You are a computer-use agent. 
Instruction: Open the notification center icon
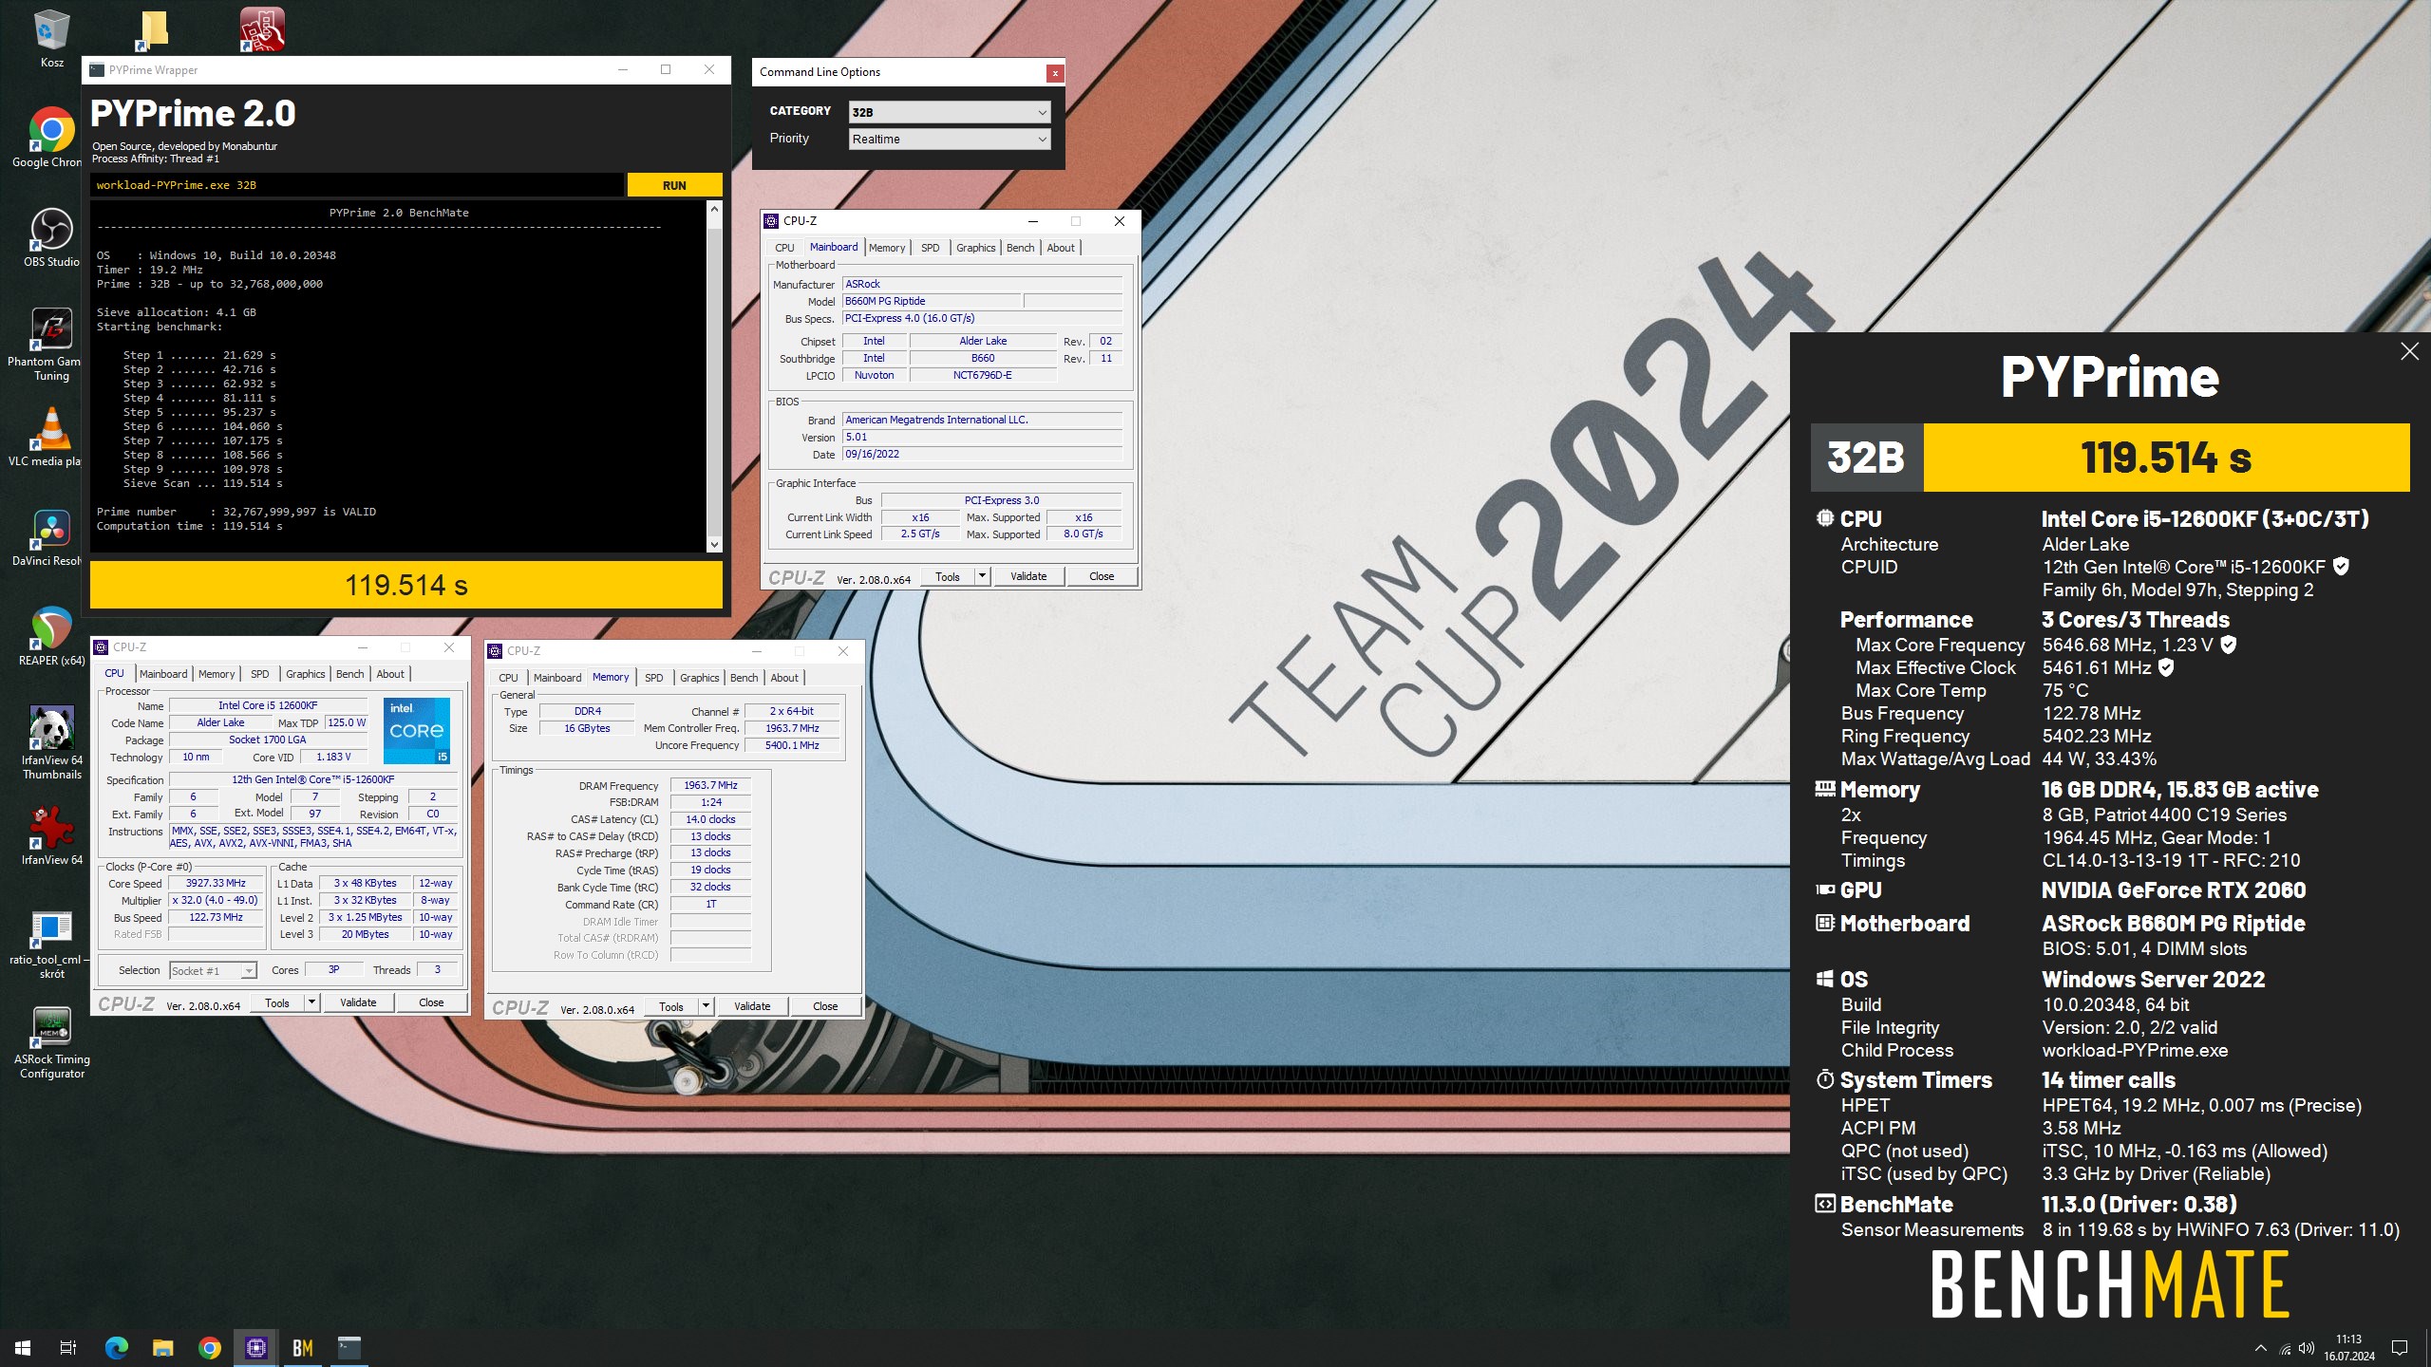2400,1348
